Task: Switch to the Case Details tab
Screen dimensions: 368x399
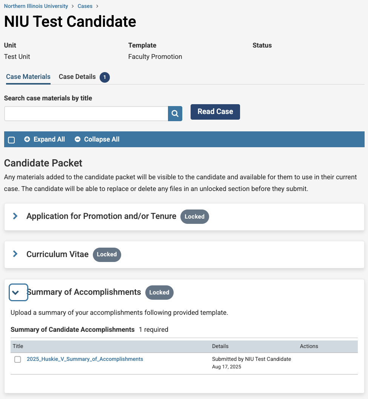Action: tap(77, 77)
